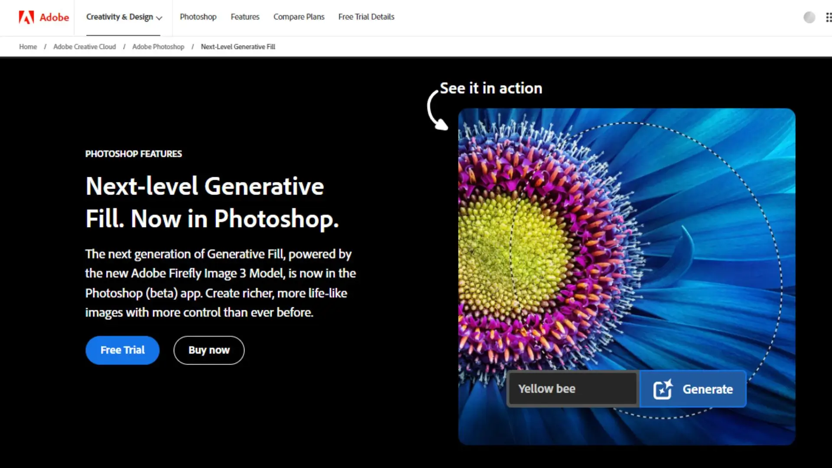Click the profile avatar circle
This screenshot has height=468, width=832.
tap(809, 17)
